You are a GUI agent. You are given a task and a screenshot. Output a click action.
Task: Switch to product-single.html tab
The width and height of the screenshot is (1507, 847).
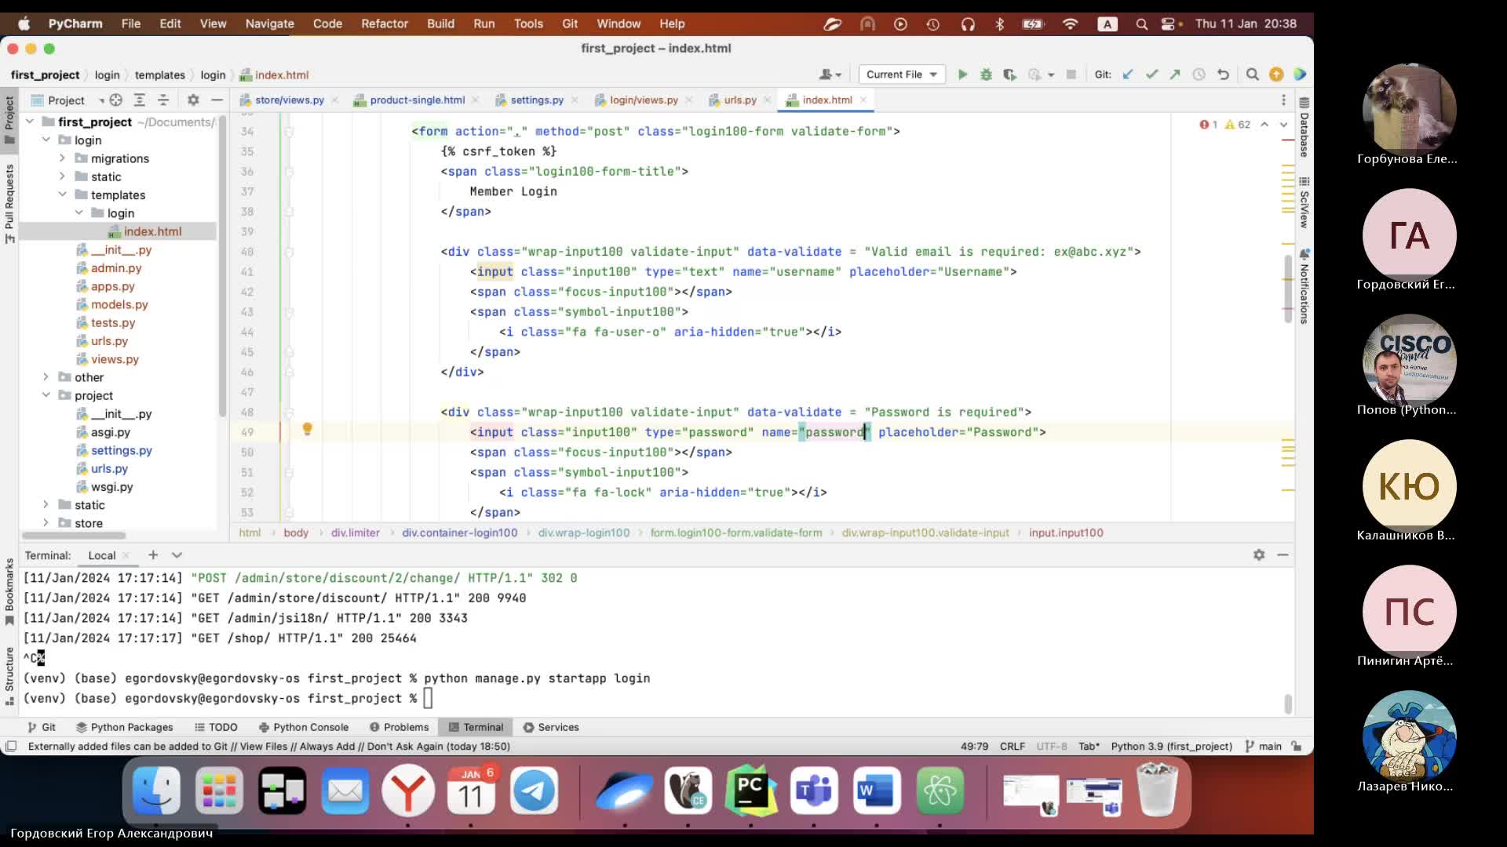[417, 100]
